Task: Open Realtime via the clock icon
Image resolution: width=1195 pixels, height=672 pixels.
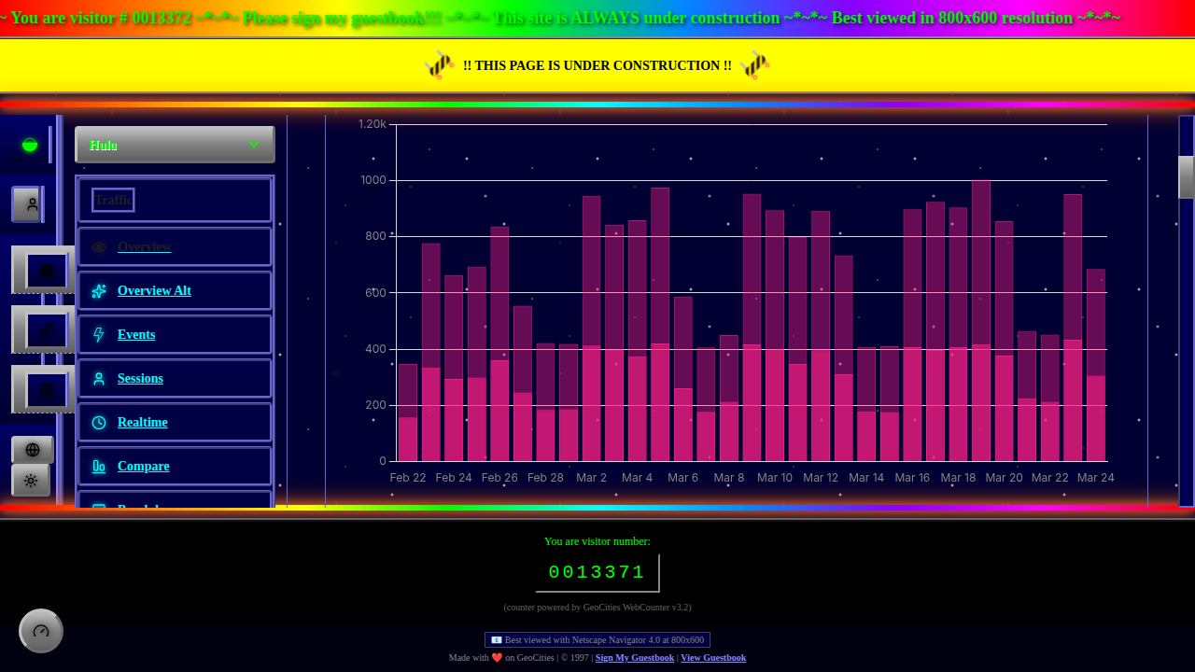Action: click(98, 422)
